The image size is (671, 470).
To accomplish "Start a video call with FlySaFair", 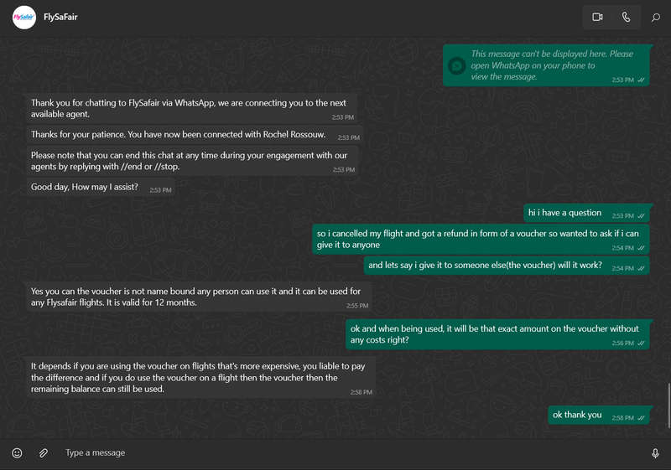I will (597, 17).
